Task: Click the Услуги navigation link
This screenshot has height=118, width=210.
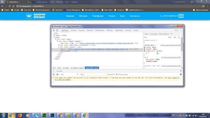Action: (x=112, y=16)
